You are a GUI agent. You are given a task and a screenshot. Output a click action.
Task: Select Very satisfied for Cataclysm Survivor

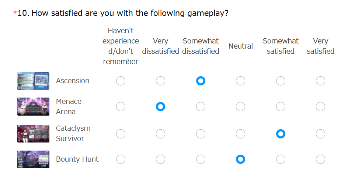click(x=320, y=134)
